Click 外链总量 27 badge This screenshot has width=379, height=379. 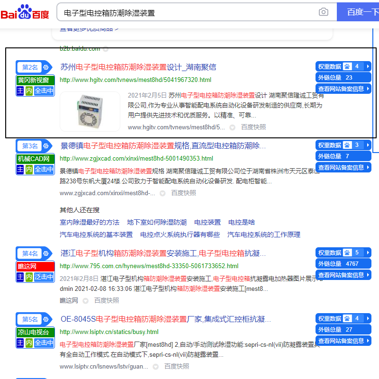tap(343, 329)
